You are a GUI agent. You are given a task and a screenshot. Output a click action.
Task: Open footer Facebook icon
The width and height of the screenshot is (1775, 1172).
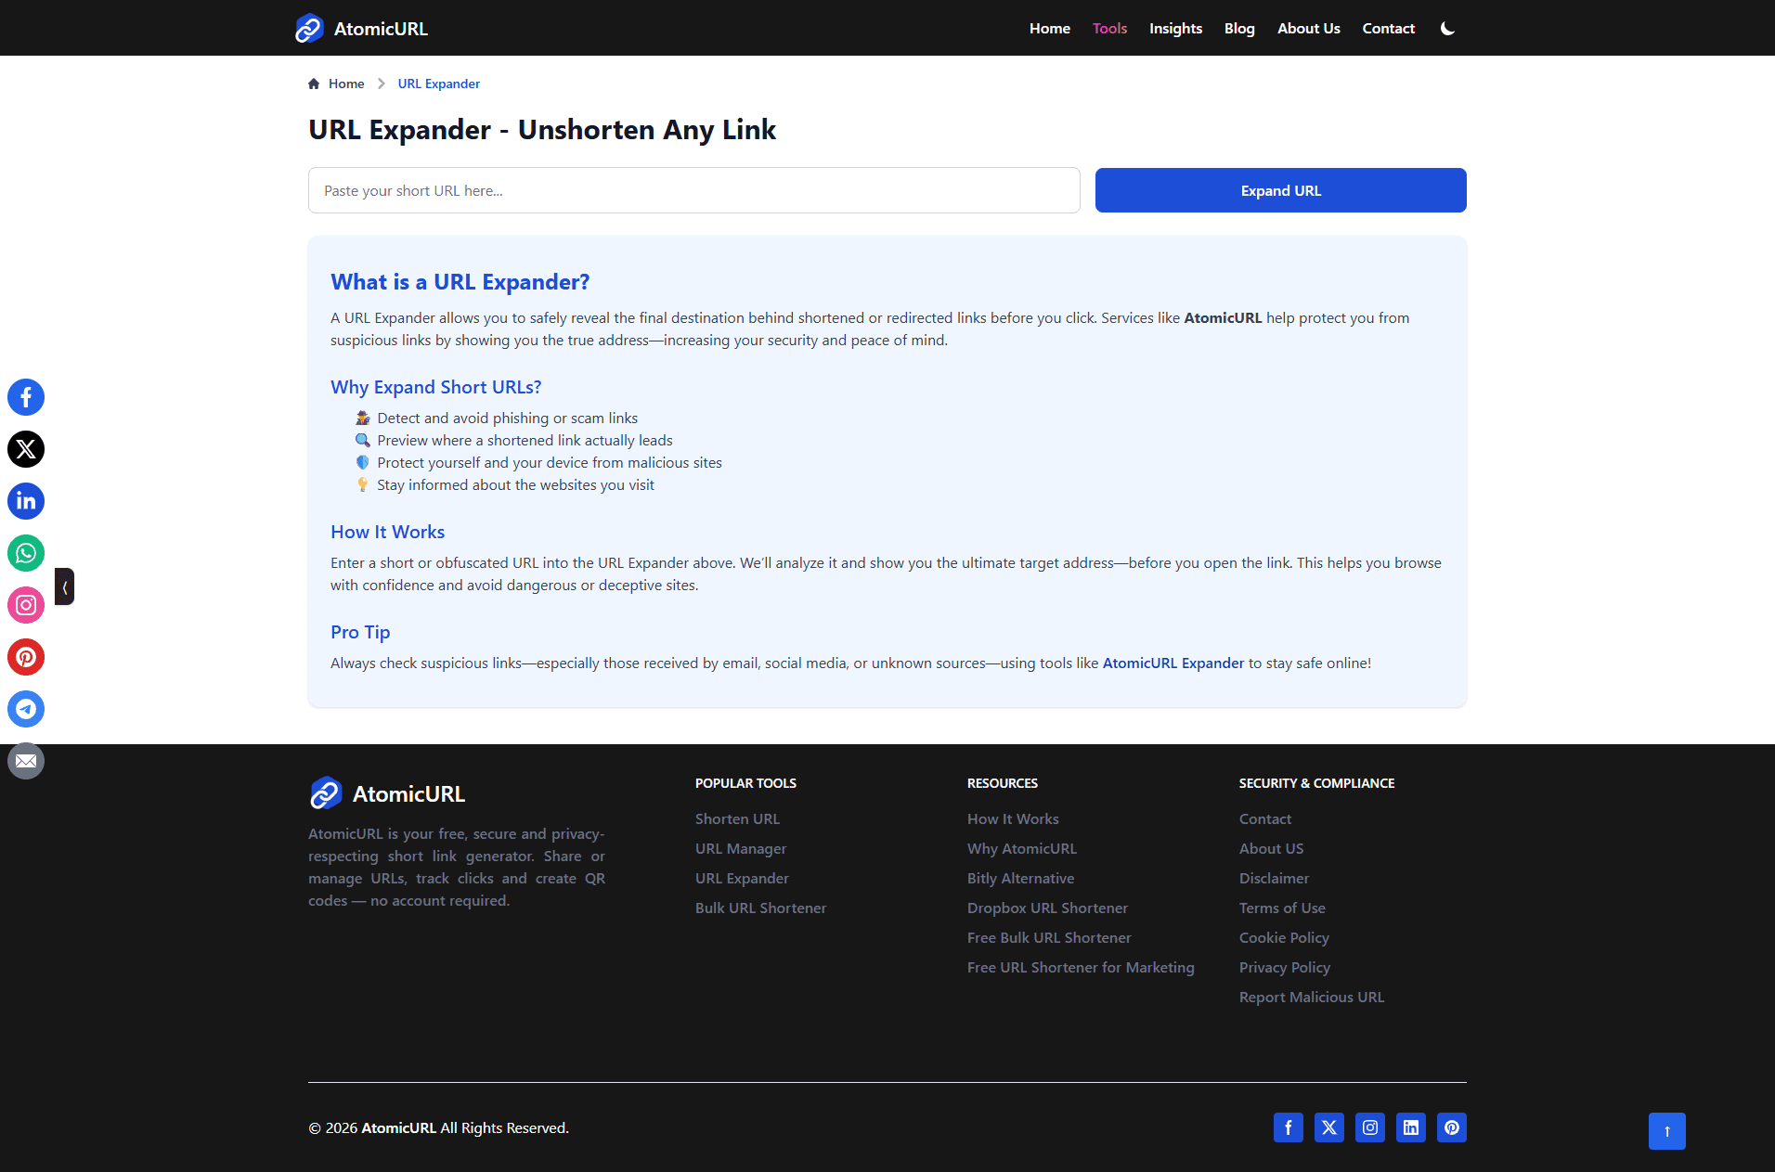pyautogui.click(x=1289, y=1127)
